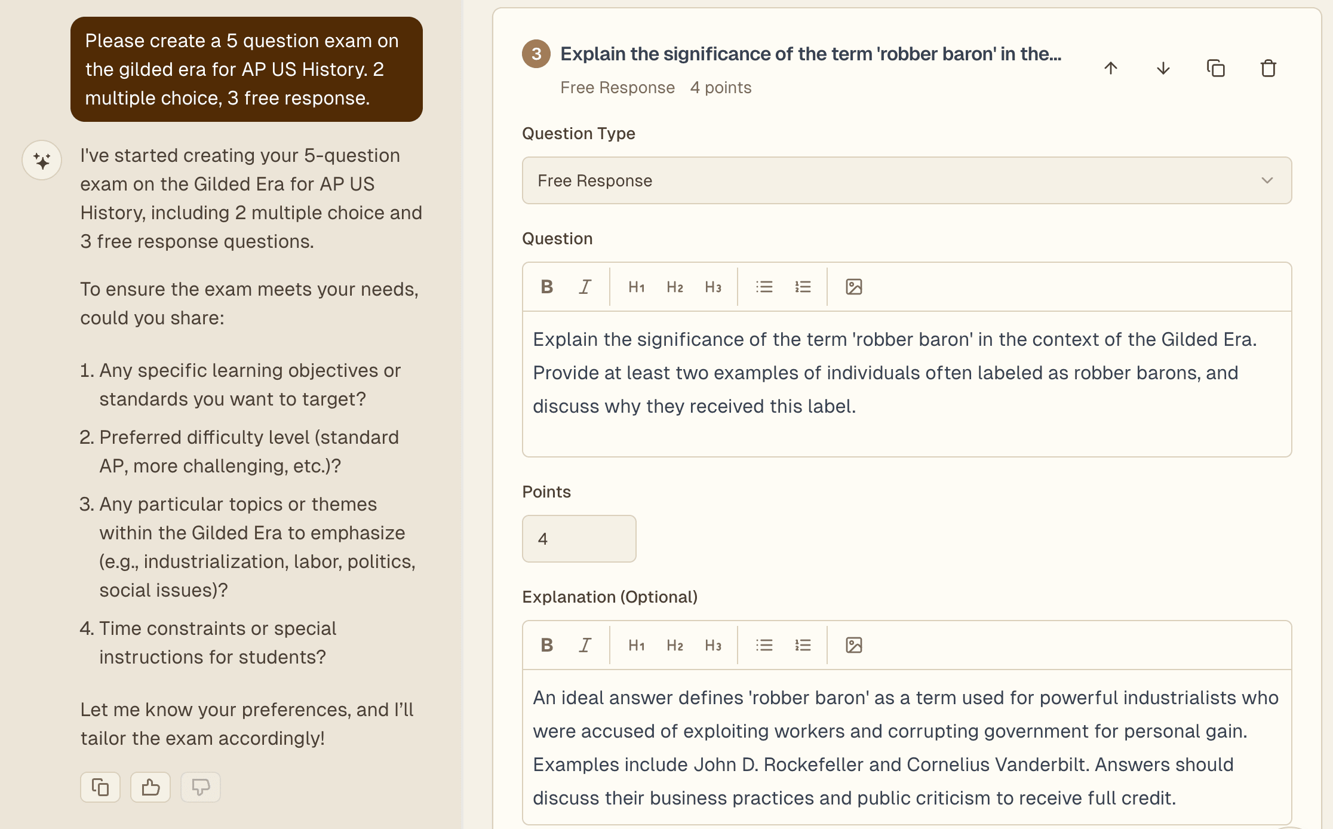1333x829 pixels.
Task: Move question 3 up with arrow icon
Action: click(x=1111, y=68)
